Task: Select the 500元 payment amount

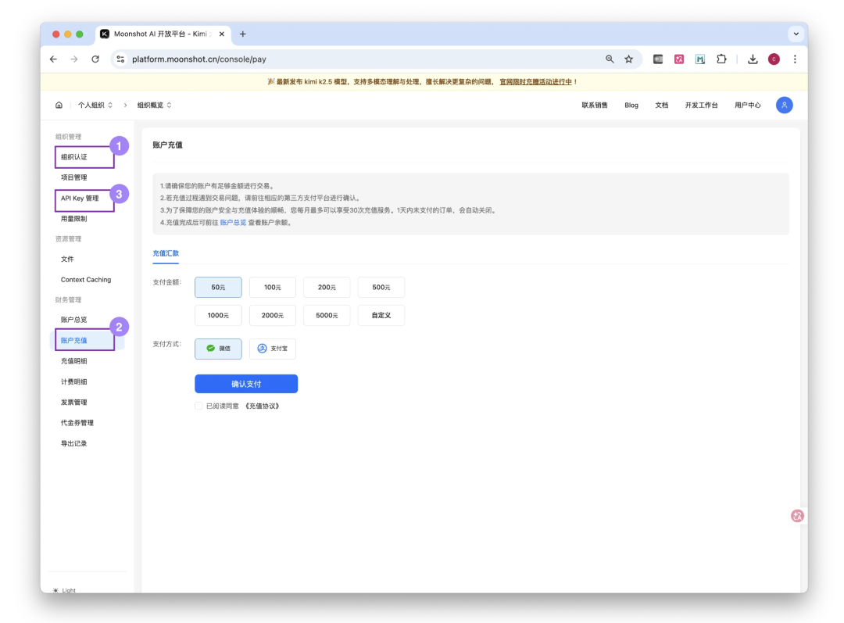Action: 381,287
